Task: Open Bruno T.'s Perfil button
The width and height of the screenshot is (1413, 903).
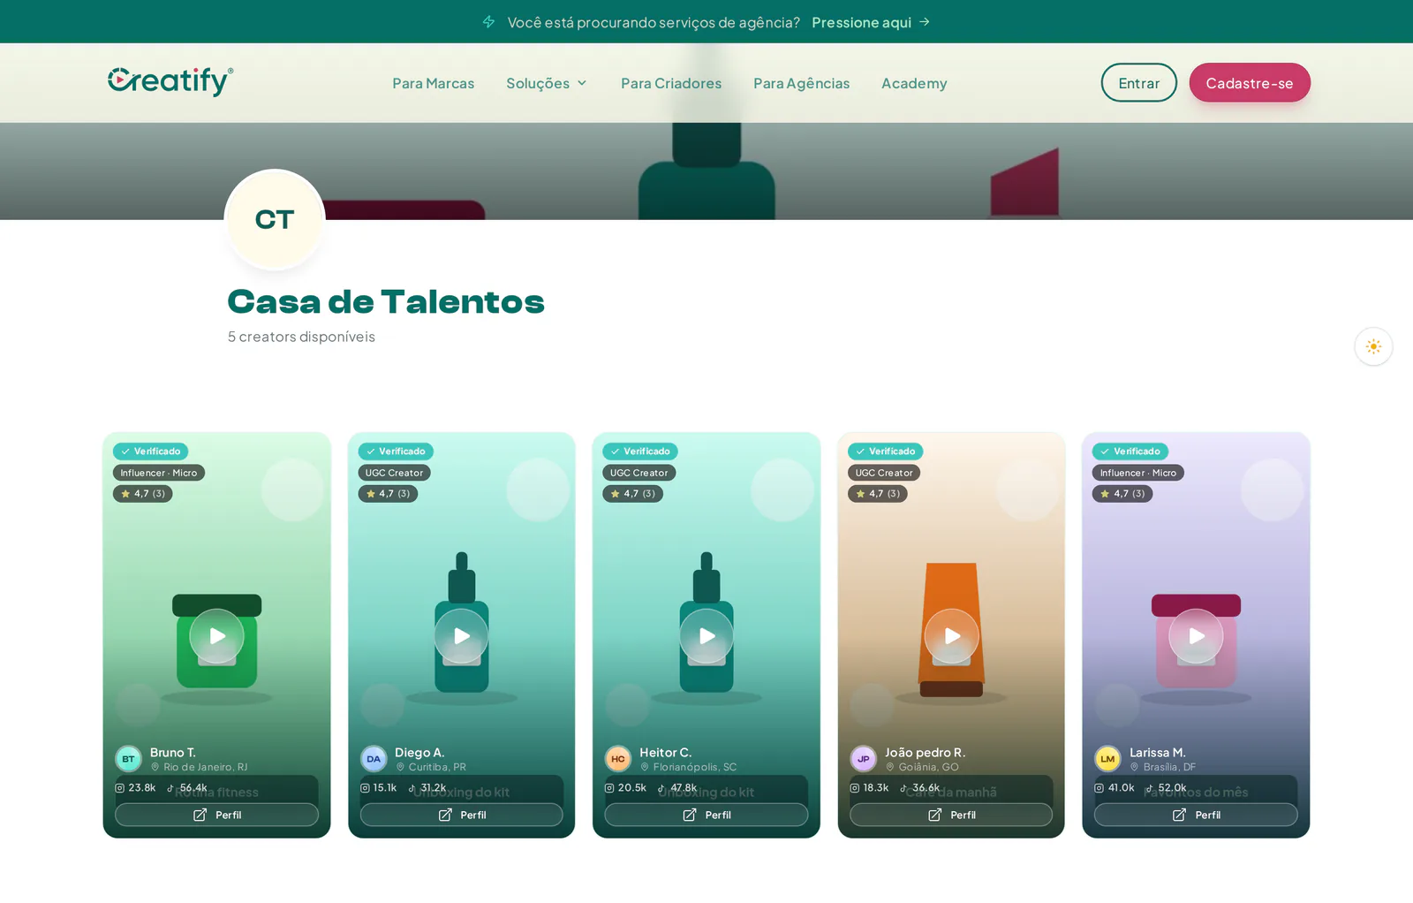Action: 216,815
